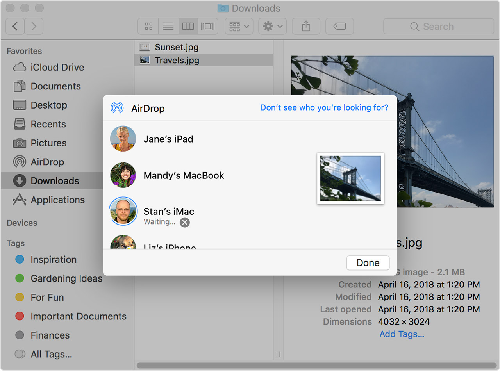Navigate back with the back arrow
This screenshot has width=500, height=371.
pyautogui.click(x=15, y=26)
